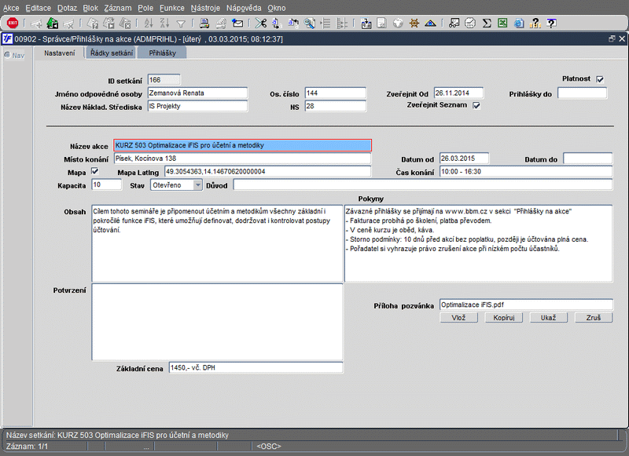Click the Datum od field 26.03.2015
Image resolution: width=629 pixels, height=456 pixels.
[464, 159]
